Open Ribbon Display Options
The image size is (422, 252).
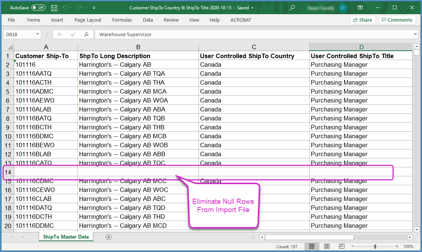[x=360, y=7]
